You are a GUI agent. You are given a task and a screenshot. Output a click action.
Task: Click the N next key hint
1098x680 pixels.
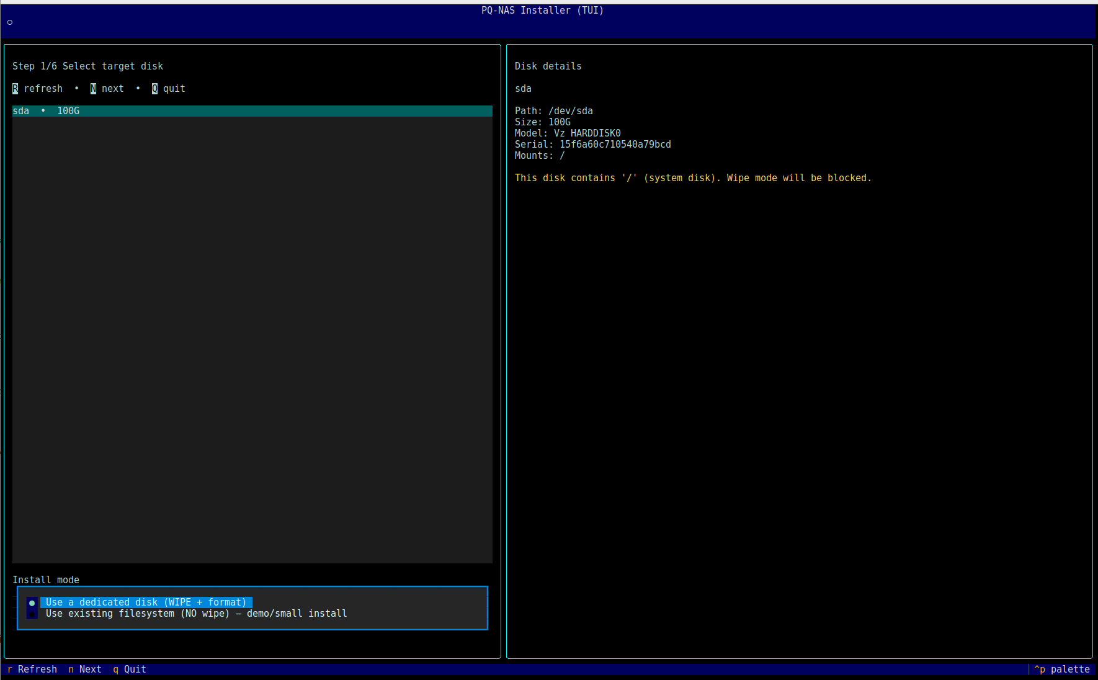pos(107,89)
